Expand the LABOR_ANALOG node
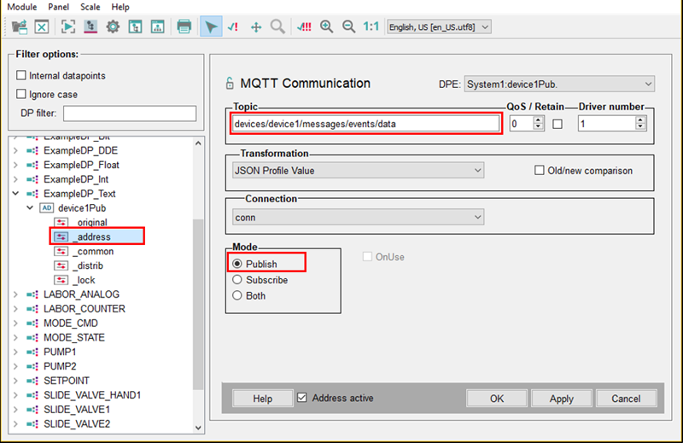This screenshot has height=443, width=683. [15, 294]
